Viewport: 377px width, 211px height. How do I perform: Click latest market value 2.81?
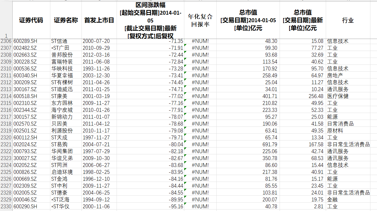pos(319,207)
